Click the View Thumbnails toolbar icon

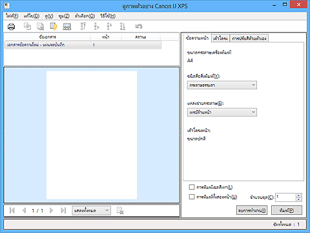(x=67, y=27)
